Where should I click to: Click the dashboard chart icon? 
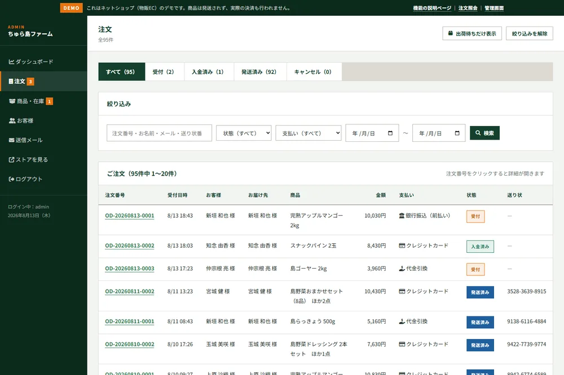pos(11,62)
